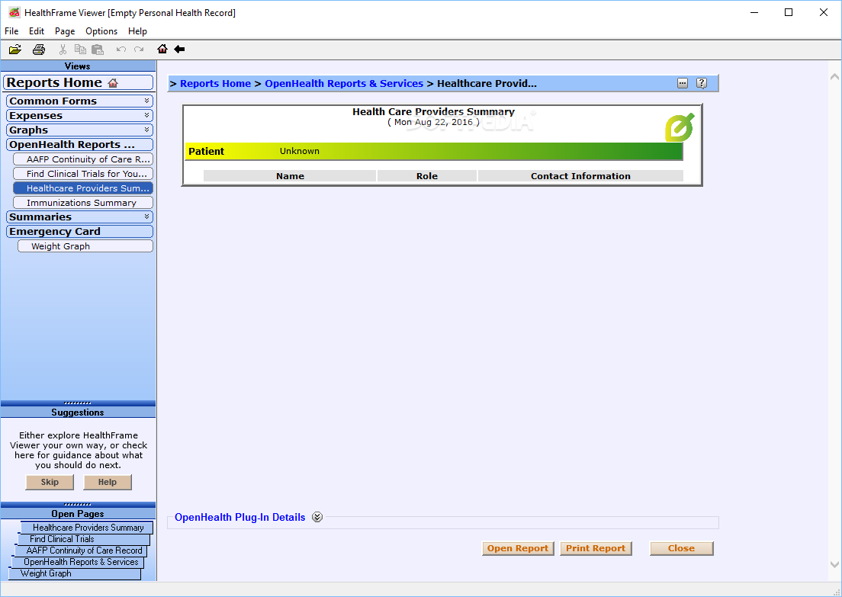Switch to OpenHealth Reports & Services open page
842x597 pixels.
point(78,562)
